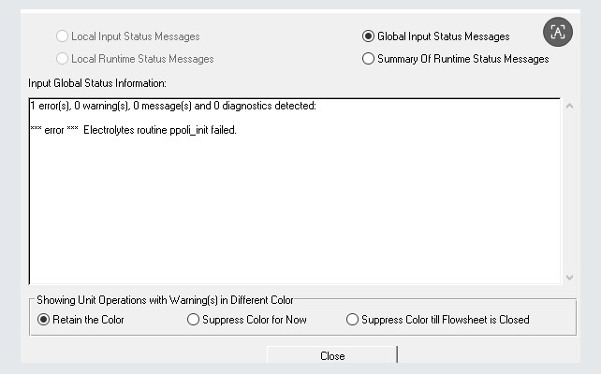Click the Input Global Status Information label
This screenshot has height=374, width=601.
[97, 84]
